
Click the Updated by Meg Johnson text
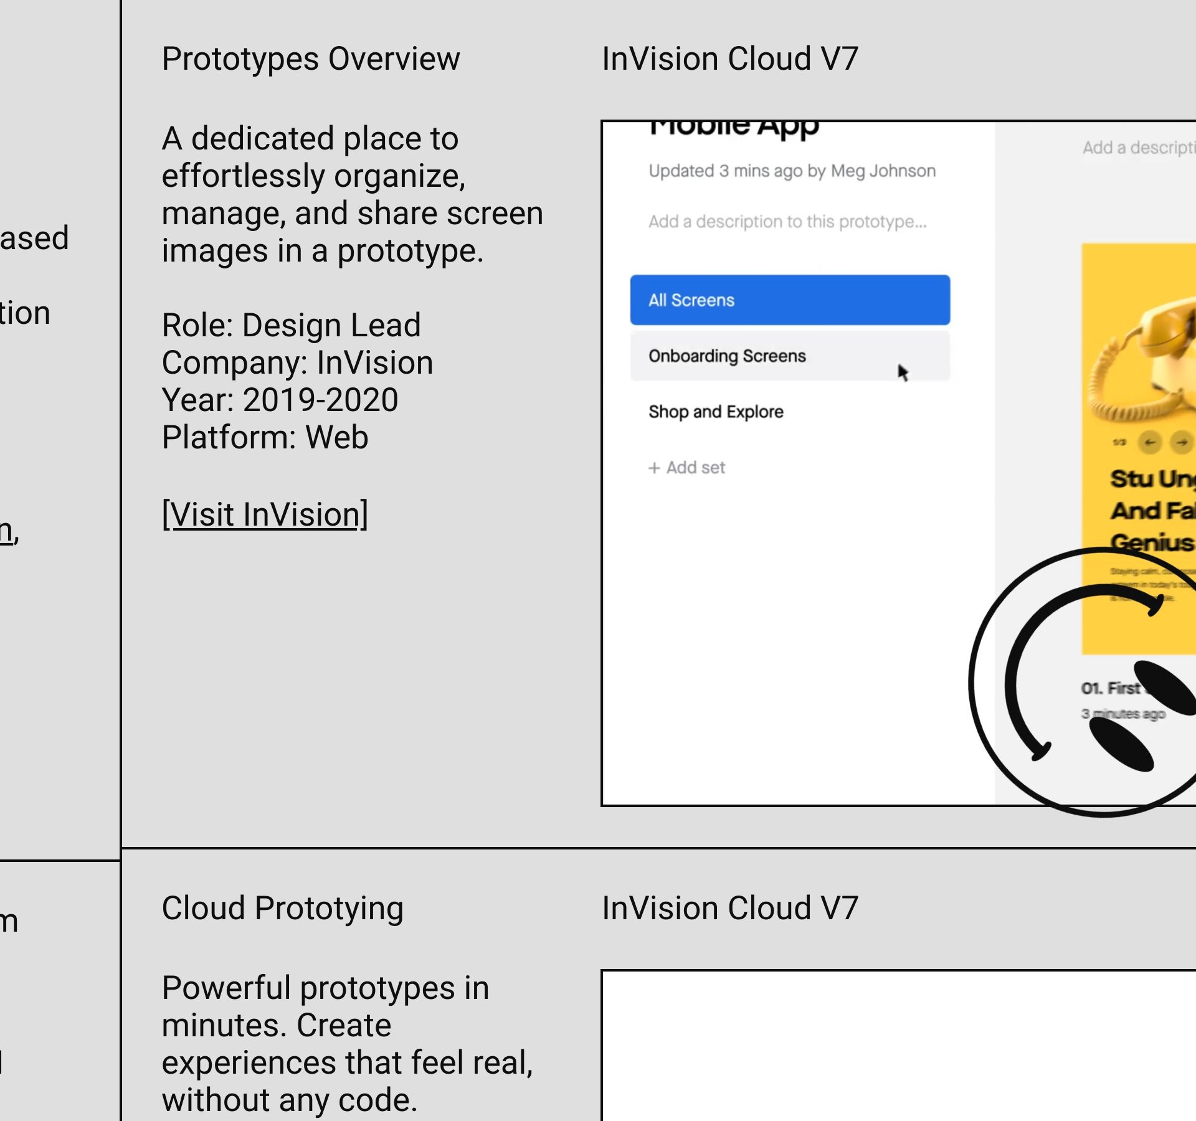tap(791, 171)
